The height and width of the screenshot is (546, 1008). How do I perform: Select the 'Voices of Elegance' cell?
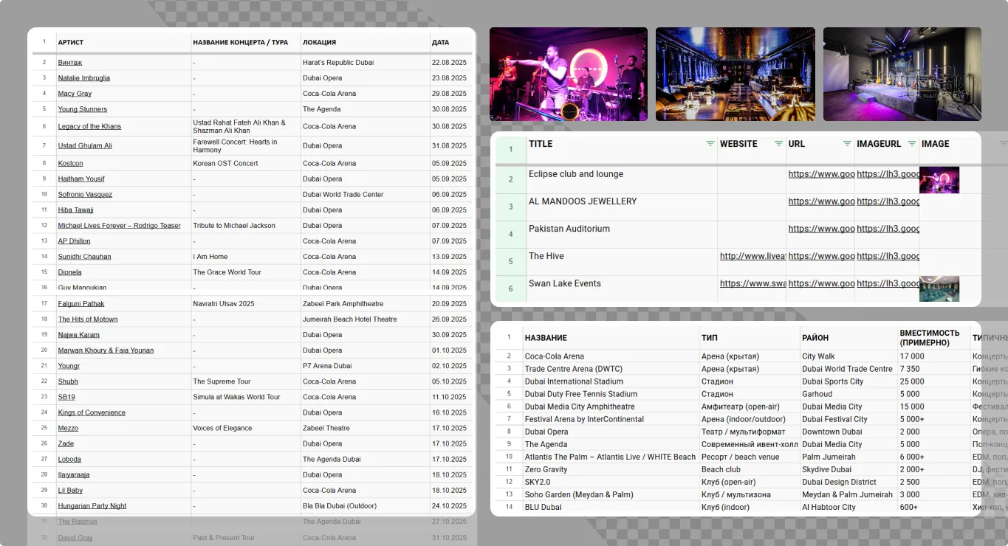[246, 428]
